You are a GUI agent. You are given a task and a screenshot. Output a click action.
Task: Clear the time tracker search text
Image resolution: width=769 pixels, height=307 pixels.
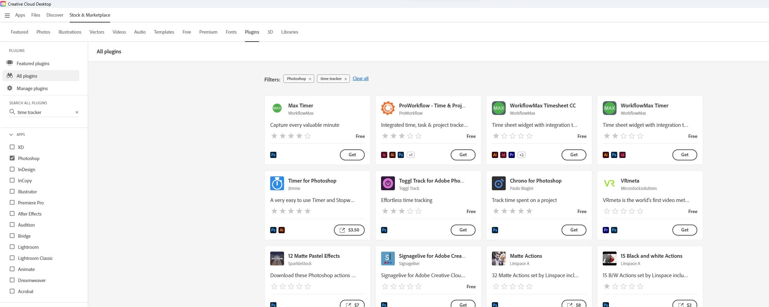pos(77,112)
